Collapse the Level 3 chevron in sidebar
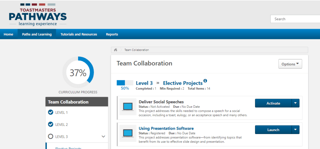Viewport: 320px width, 149px height. point(103,137)
